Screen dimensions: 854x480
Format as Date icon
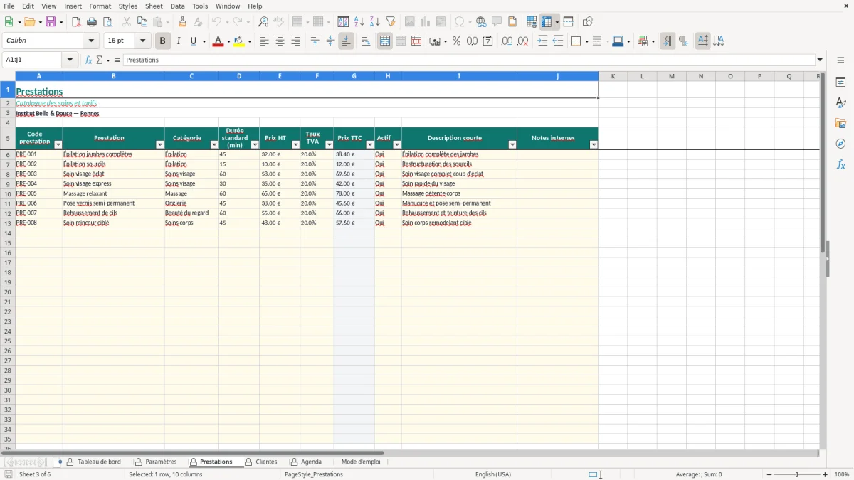[x=488, y=41]
